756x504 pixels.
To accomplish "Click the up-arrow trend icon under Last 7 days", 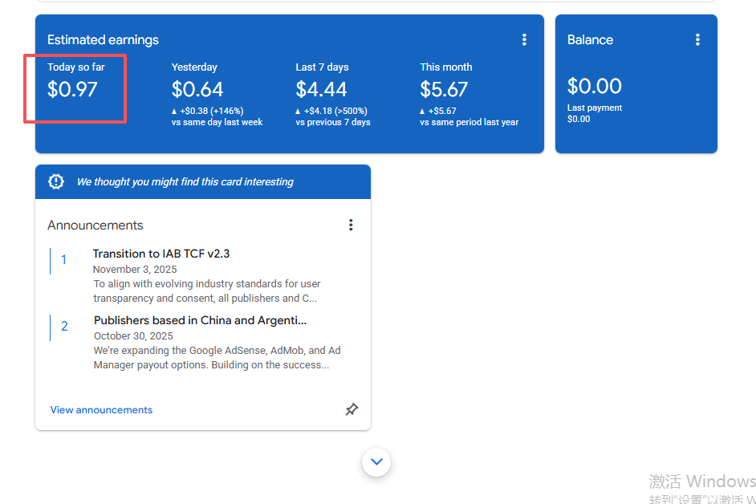I will 299,111.
